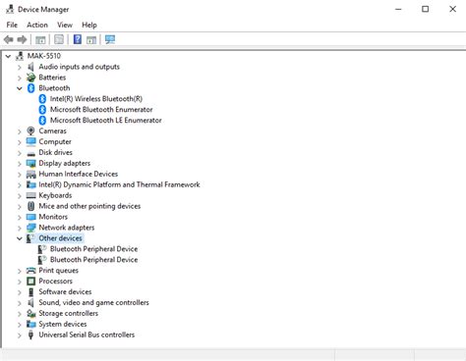
Task: Expand the Display adapters category
Action: [20, 164]
